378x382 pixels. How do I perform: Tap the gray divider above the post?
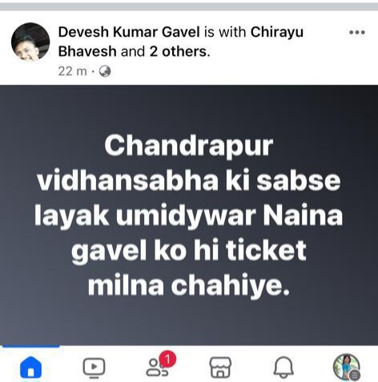(189, 7)
